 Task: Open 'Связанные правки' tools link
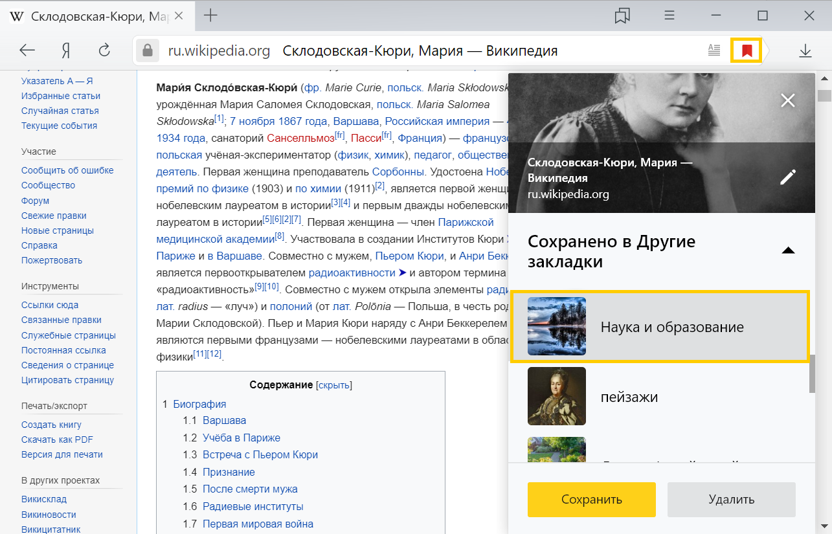(62, 320)
